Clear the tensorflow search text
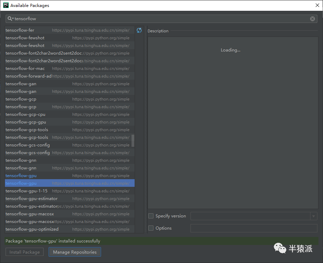Image resolution: width=323 pixels, height=263 pixels. tap(312, 19)
